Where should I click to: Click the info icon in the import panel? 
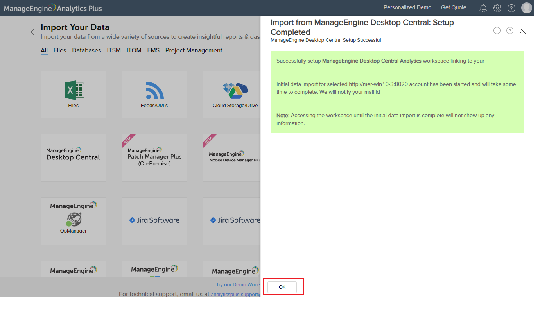[497, 30]
